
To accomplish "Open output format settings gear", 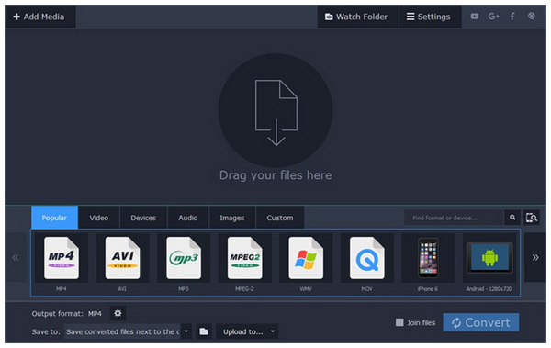I will click(x=118, y=313).
